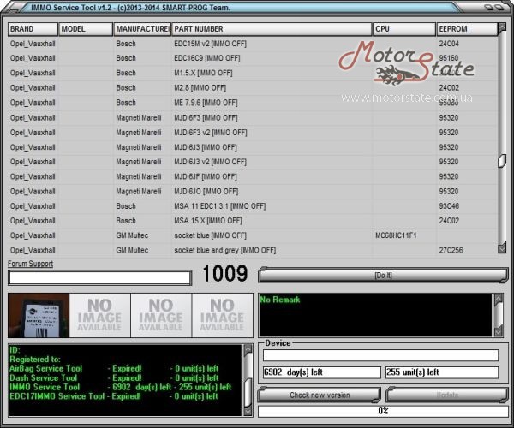This screenshot has width=514, height=428.
Task: Click the 6902 day(s) left field
Action: click(x=321, y=372)
